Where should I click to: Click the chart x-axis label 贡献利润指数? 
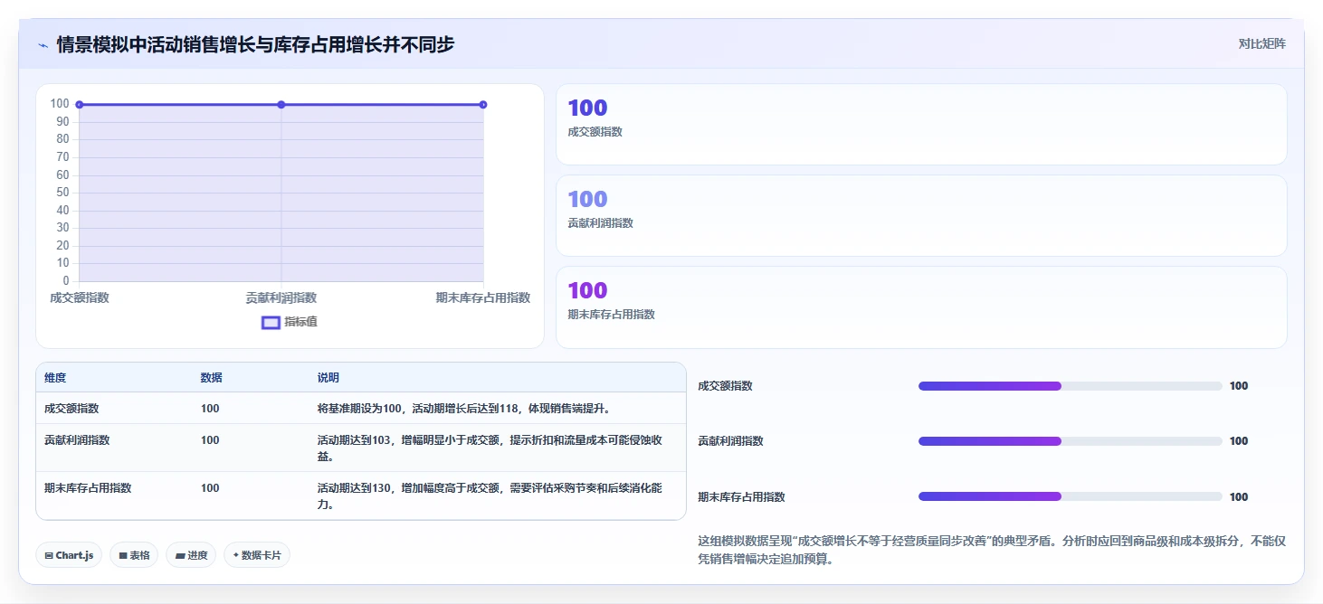(281, 297)
